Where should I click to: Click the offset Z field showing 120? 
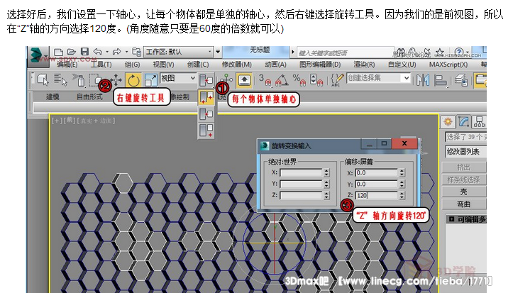pyautogui.click(x=376, y=195)
